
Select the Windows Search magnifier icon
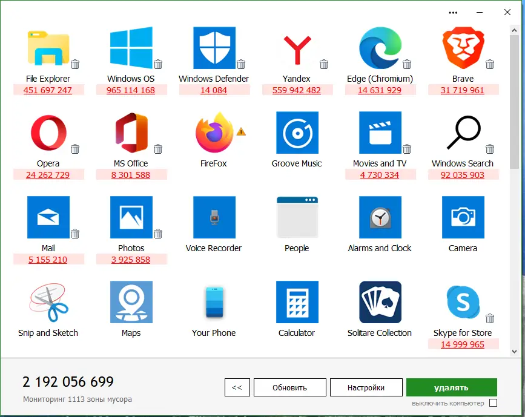click(x=464, y=133)
